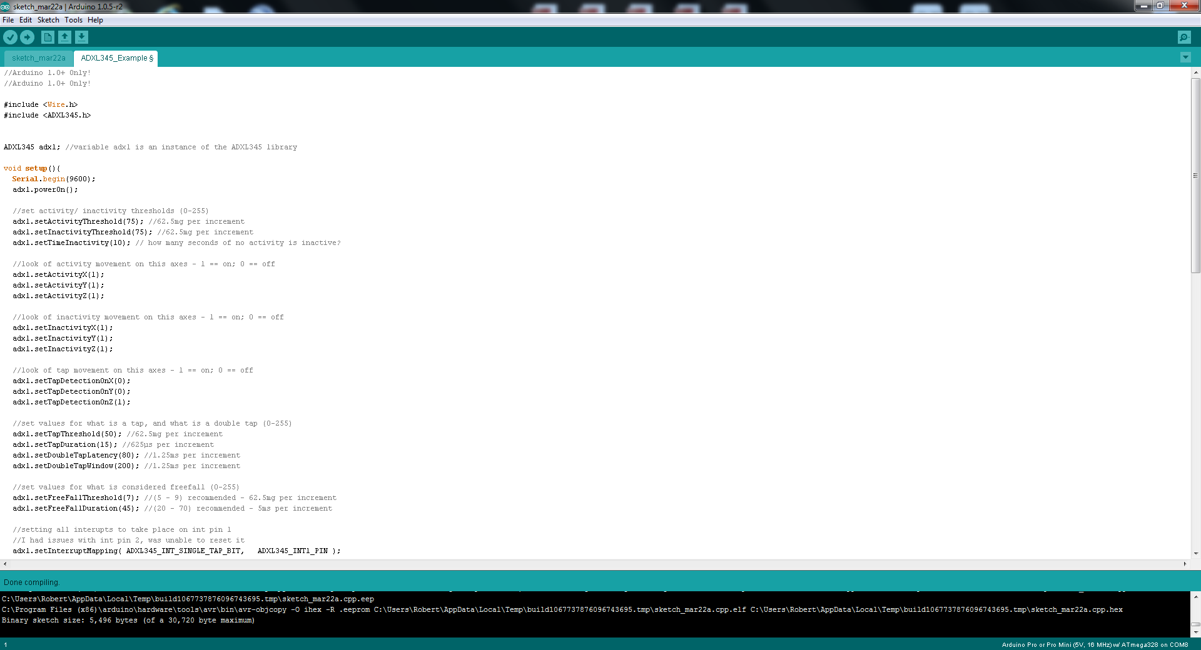Open the tab options dropdown arrow
Viewport: 1201px width, 650px height.
pyautogui.click(x=1185, y=57)
